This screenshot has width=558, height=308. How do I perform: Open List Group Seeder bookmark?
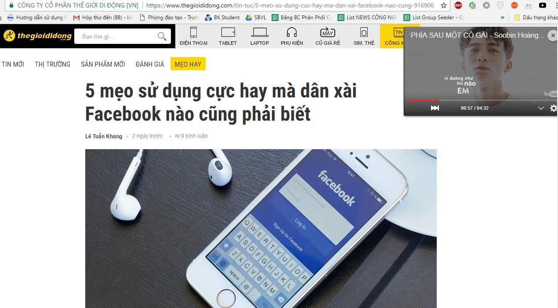pyautogui.click(x=433, y=18)
